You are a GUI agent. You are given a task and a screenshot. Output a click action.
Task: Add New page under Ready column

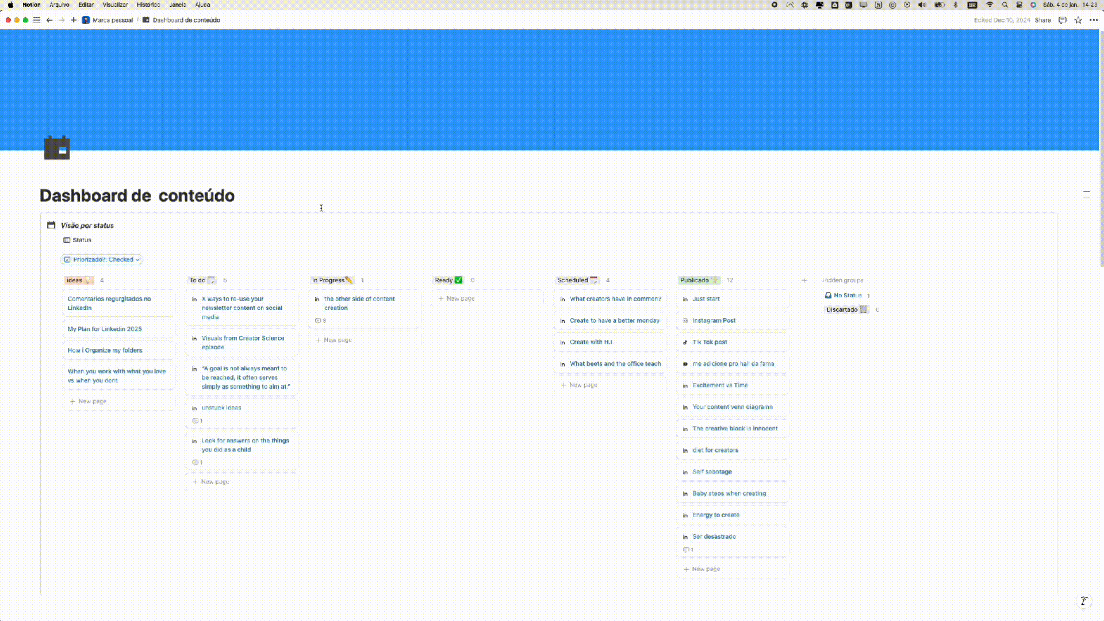pos(457,299)
